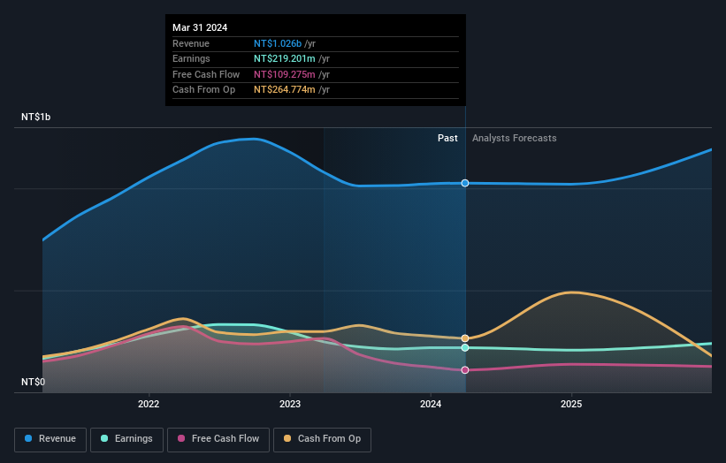
Task: Click the NT$264.774m cash from op value
Action: (x=284, y=90)
